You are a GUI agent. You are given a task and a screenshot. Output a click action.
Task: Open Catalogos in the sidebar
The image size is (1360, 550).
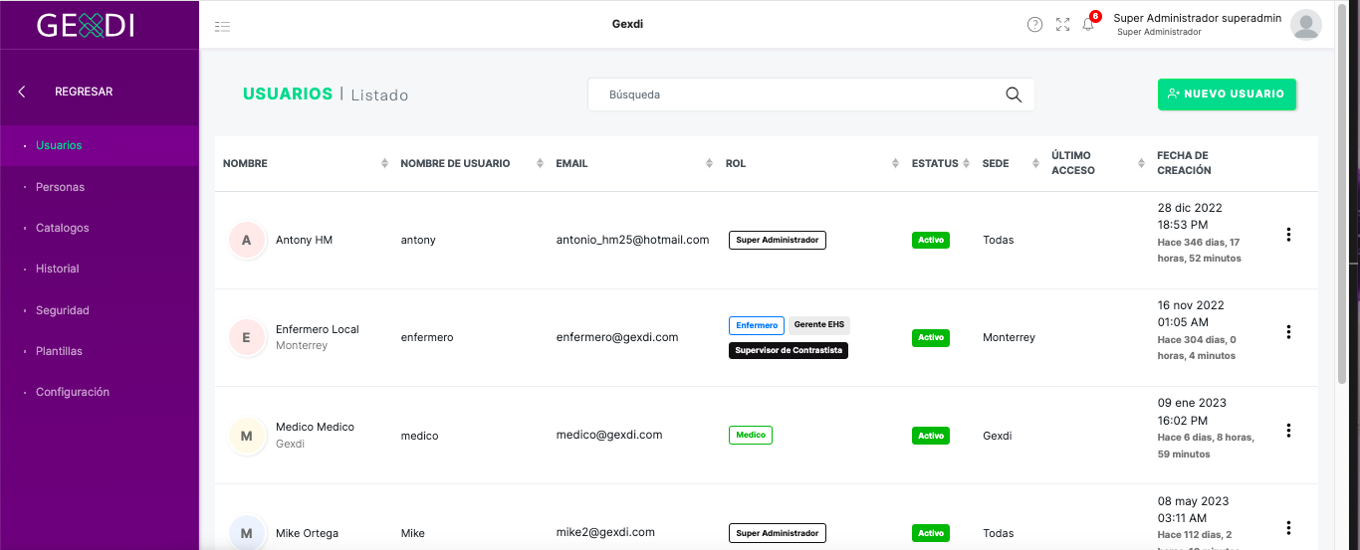pyautogui.click(x=62, y=228)
